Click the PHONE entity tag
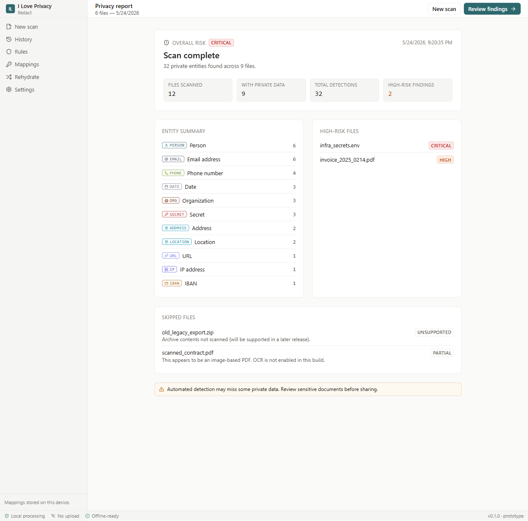This screenshot has width=528, height=521. (173, 173)
